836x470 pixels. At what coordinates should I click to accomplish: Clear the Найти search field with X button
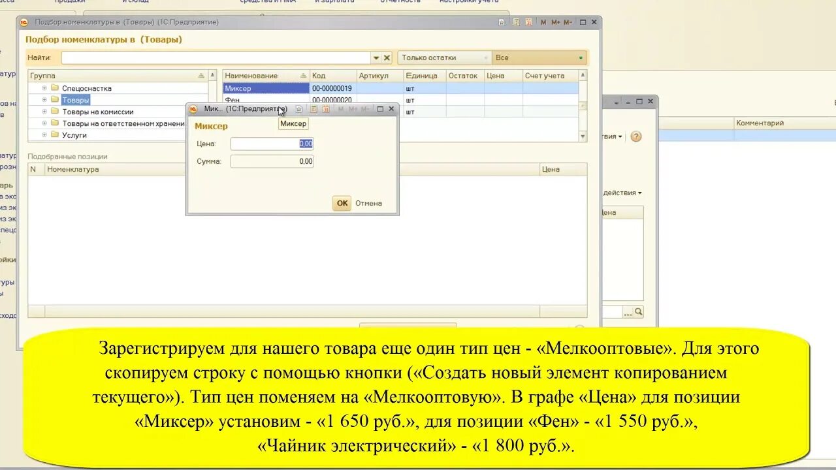coord(387,57)
